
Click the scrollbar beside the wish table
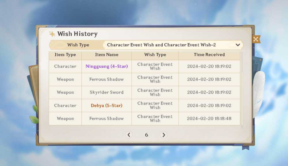click(242, 90)
